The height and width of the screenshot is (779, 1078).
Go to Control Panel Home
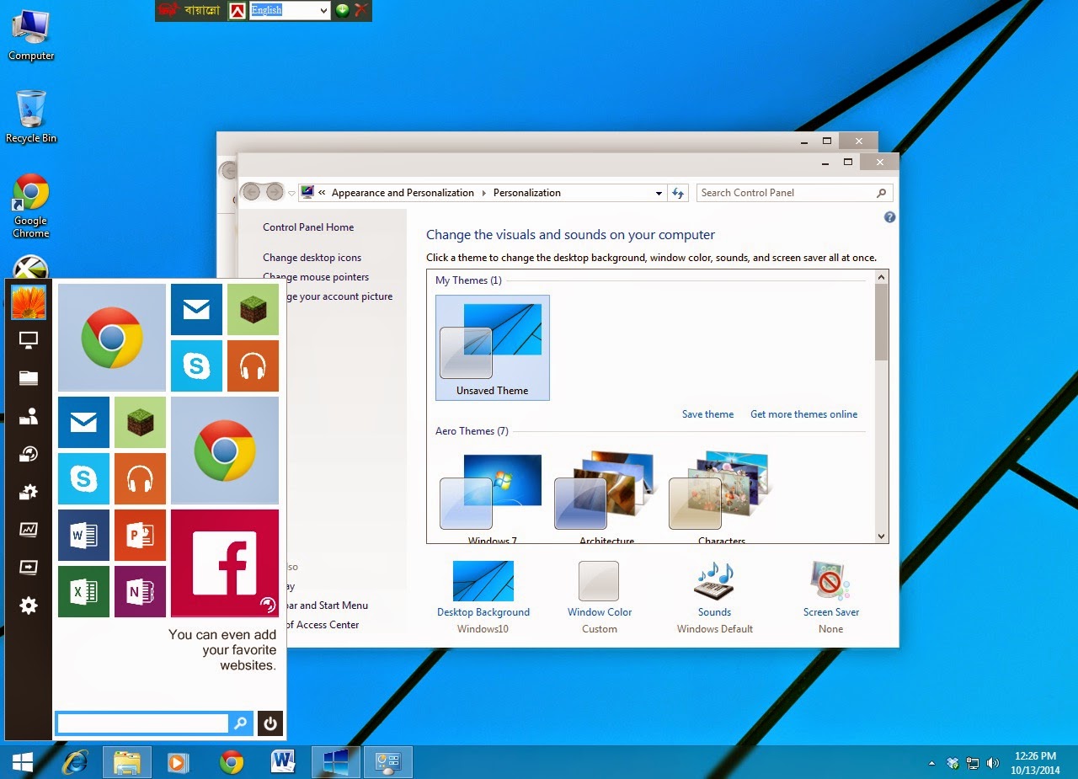pyautogui.click(x=308, y=227)
